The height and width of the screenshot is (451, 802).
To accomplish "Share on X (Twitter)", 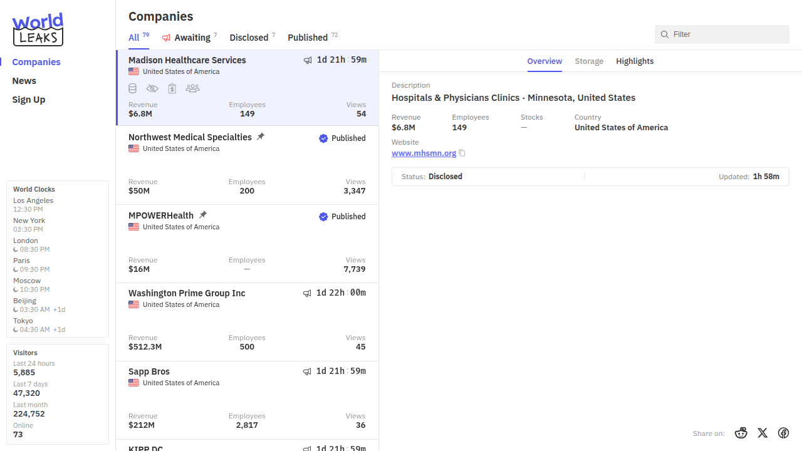I will [x=763, y=433].
